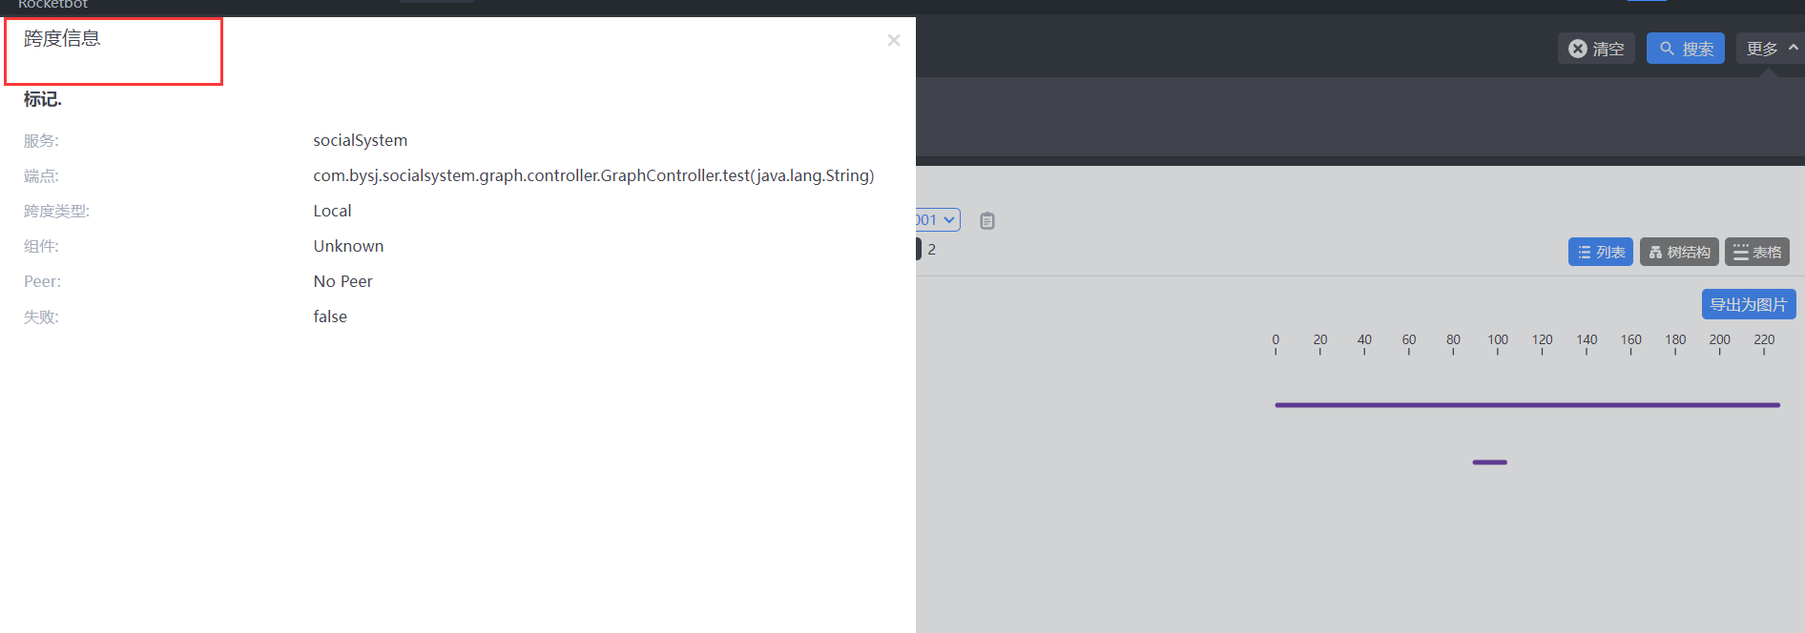Click the Peer label
1805x633 pixels.
click(42, 282)
